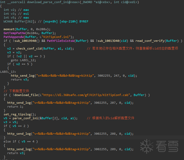Jump to the download_file function
The image size is (184, 160).
click(26, 95)
